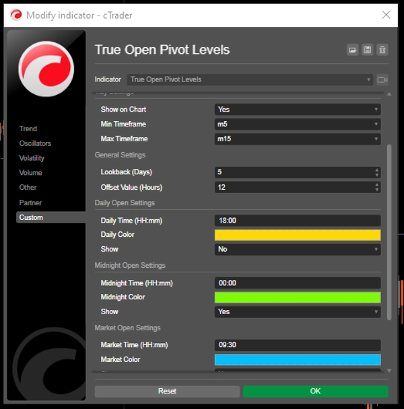Increase the Lookback (Days) value

pyautogui.click(x=376, y=170)
